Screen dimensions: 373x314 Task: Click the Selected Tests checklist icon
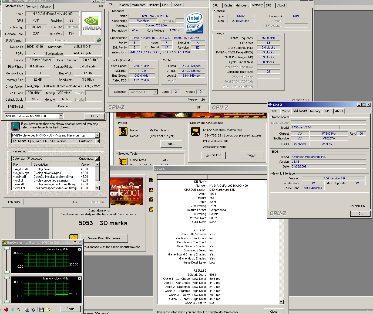tap(123, 161)
